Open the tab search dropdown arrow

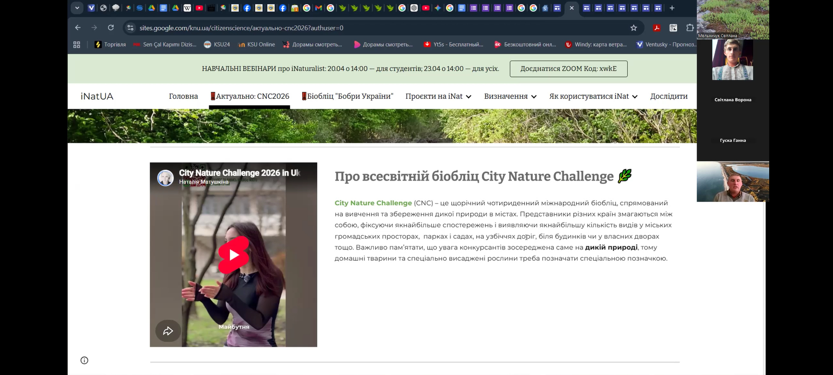tap(77, 8)
